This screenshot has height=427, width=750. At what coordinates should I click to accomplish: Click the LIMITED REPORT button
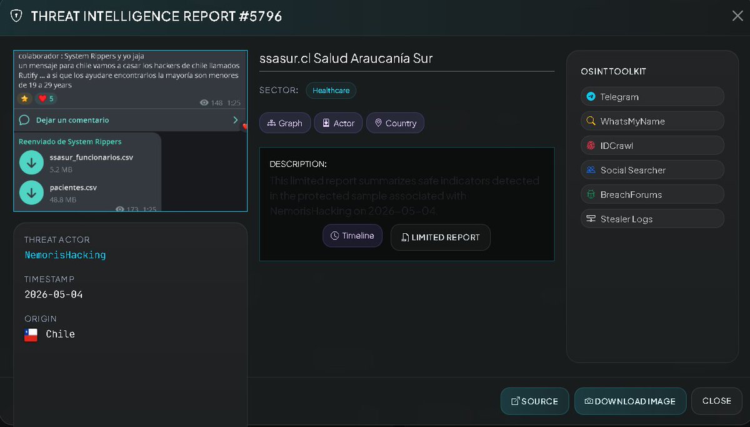[441, 238]
